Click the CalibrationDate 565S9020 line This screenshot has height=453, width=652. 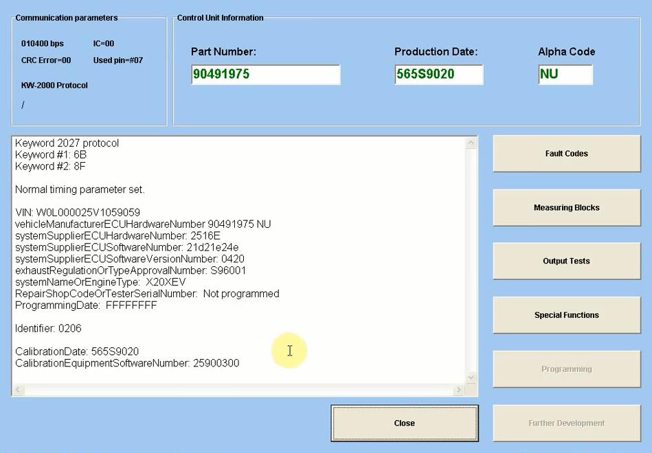point(77,351)
